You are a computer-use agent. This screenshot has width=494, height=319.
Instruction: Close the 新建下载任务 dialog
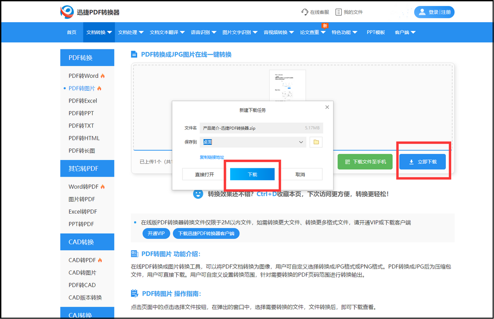pyautogui.click(x=327, y=107)
